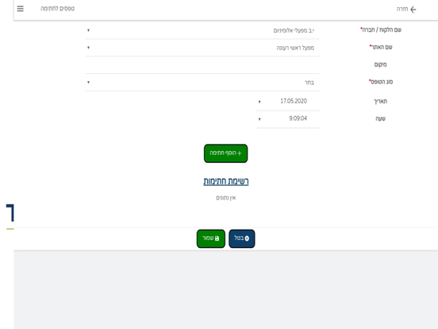The height and width of the screenshot is (329, 438).
Task: Open the hamburger menu icon
Action: pyautogui.click(x=21, y=9)
